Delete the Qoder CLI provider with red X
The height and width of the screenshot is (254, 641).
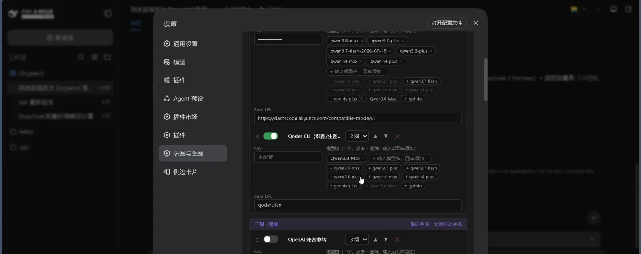point(397,137)
